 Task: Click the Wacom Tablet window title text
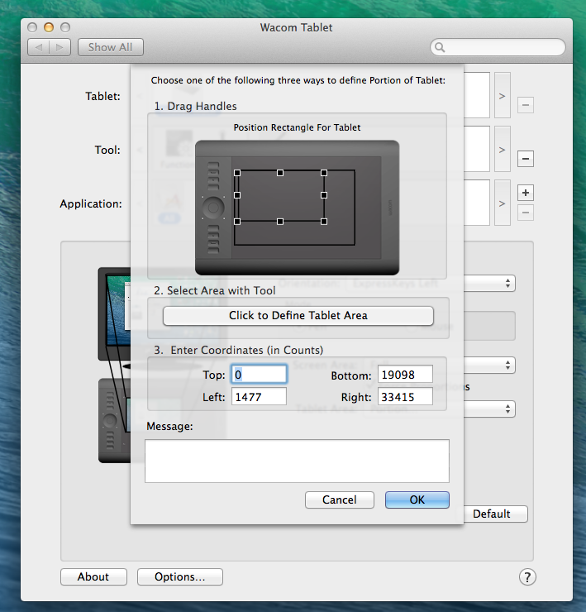(296, 28)
